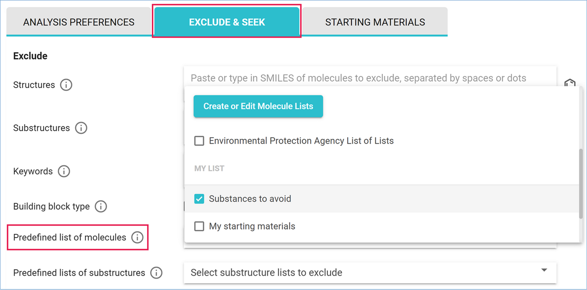Screen dimensions: 587x290
Task: Click info icon beside Substructures label
Action: [81, 128]
